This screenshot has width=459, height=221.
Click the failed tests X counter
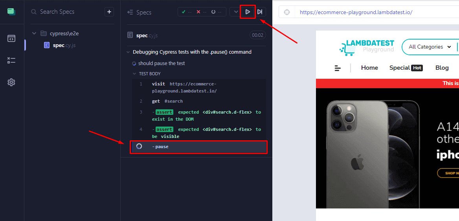[202, 12]
